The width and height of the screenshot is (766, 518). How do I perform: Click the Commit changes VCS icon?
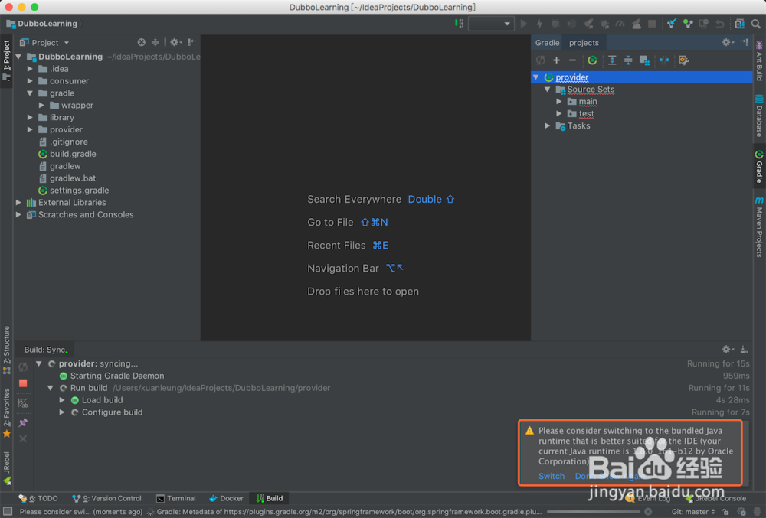click(x=688, y=24)
